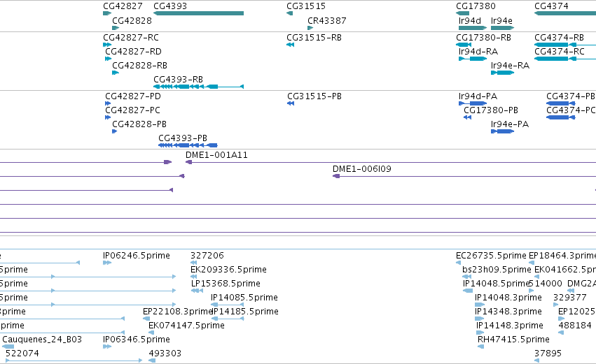Select the CG42828 gene label

point(132,20)
